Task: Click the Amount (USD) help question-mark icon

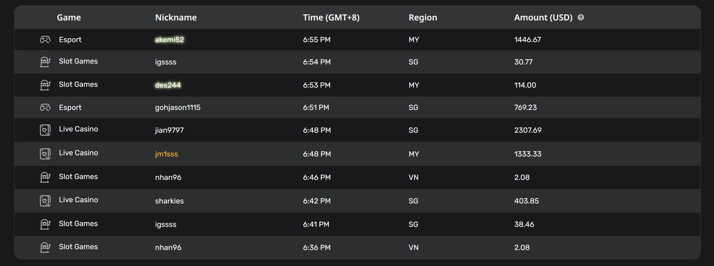Action: click(581, 18)
